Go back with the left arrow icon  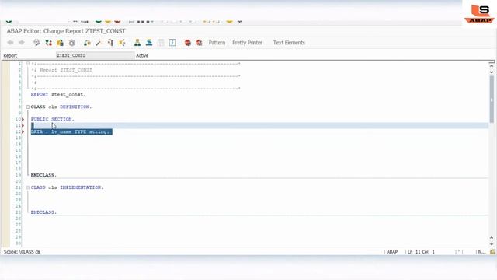tap(10, 43)
